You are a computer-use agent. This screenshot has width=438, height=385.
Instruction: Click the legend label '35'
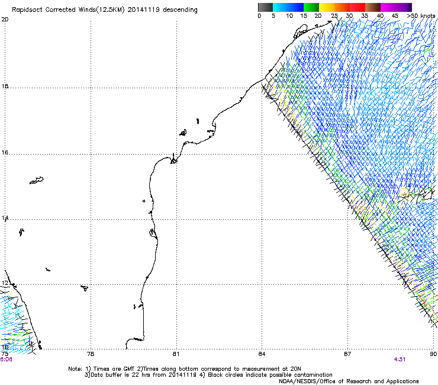tap(365, 16)
